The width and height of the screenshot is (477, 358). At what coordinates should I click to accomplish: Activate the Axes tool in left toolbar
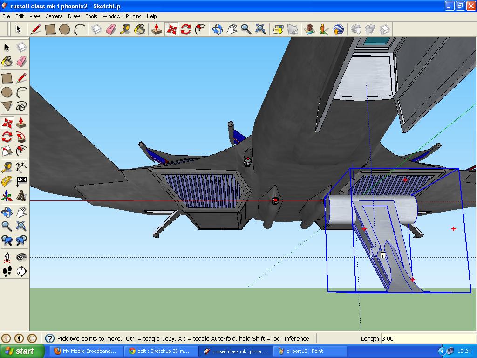tap(7, 196)
